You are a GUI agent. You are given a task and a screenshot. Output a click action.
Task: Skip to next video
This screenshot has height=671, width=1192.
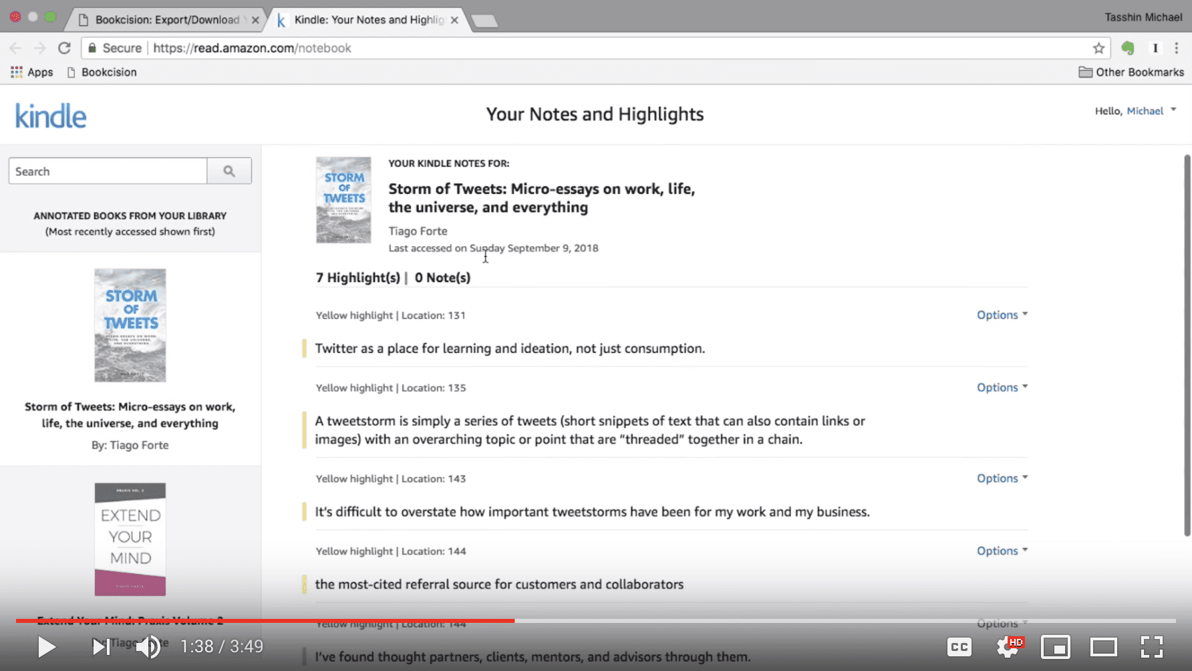(101, 646)
